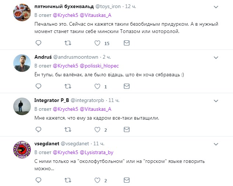Viewport: 233px width, 186px height.
Task: Open vsegdanet's profile avatar
Action: coord(22,151)
